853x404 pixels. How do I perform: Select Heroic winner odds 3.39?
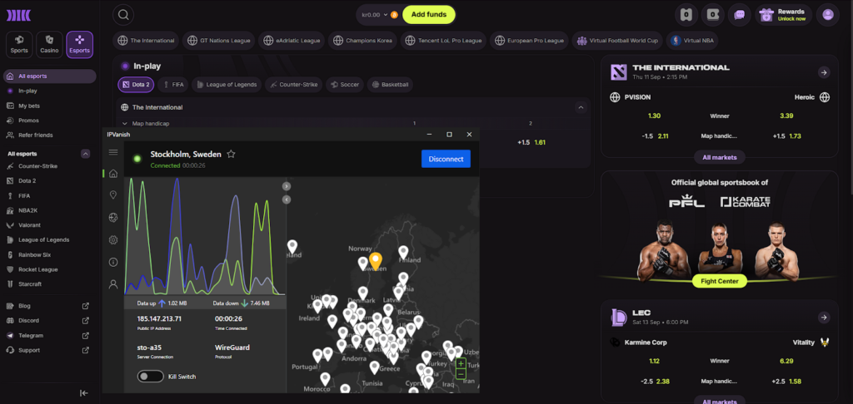coord(786,116)
